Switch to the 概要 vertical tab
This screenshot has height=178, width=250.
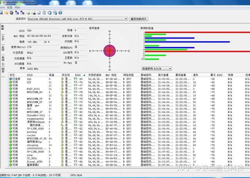3,28
